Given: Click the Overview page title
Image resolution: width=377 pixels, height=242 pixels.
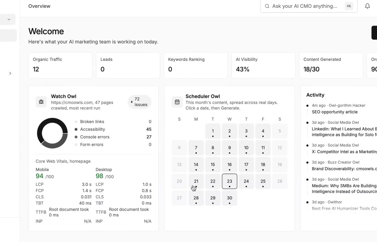Looking at the screenshot, I should coord(39,6).
